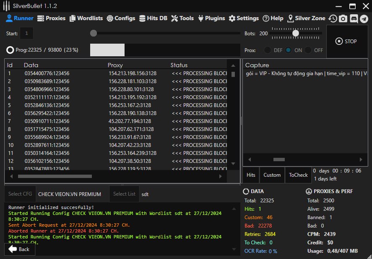This screenshot has height=259, width=372.
Task: Open the Tools tab
Action: tap(182, 18)
